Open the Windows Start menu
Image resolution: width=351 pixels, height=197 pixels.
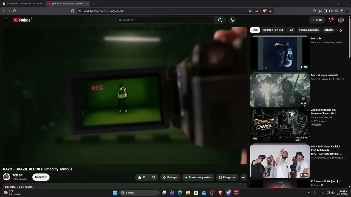point(115,193)
